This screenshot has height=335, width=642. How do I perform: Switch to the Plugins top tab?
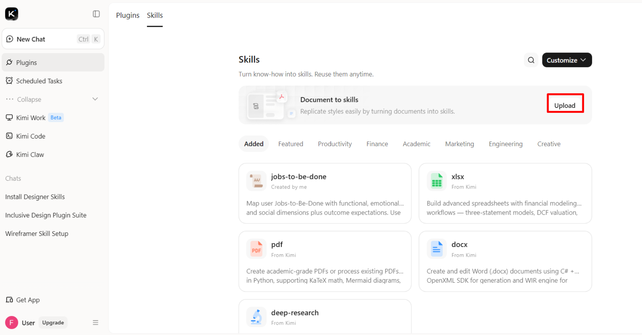(x=128, y=15)
